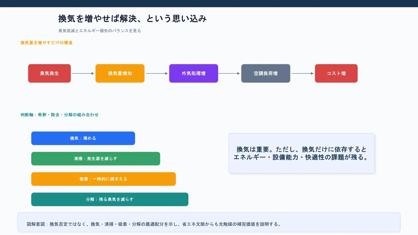The height and width of the screenshot is (235, 418).
Task: Select the orange 吸着：一時的に捕まえる bar
Action: [x=103, y=179]
